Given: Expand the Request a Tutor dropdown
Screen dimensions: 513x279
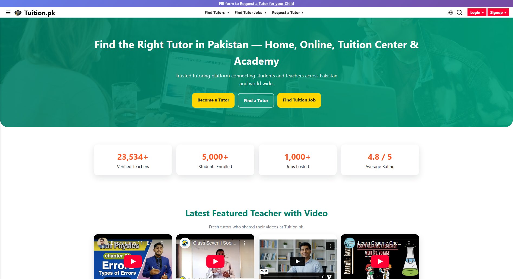Looking at the screenshot, I should pyautogui.click(x=288, y=12).
